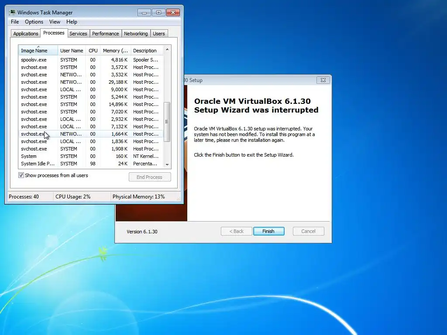Open the Help menu
This screenshot has width=447, height=335.
72,22
